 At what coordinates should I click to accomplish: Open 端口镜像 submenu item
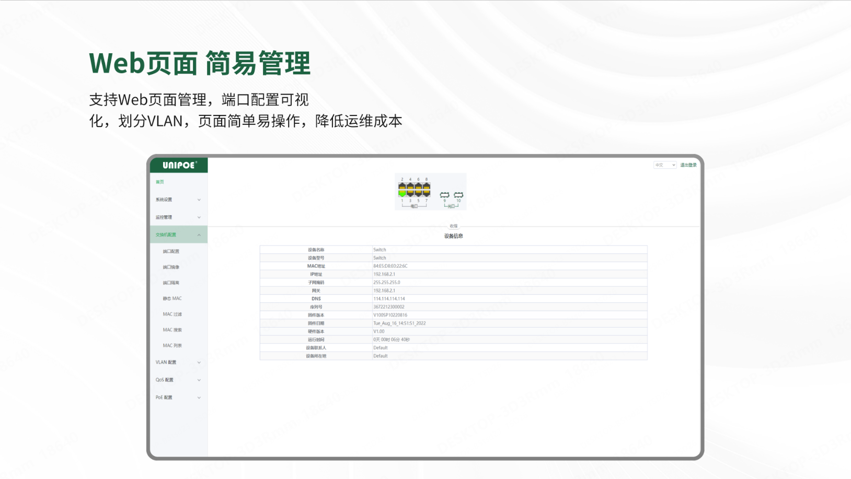click(171, 267)
